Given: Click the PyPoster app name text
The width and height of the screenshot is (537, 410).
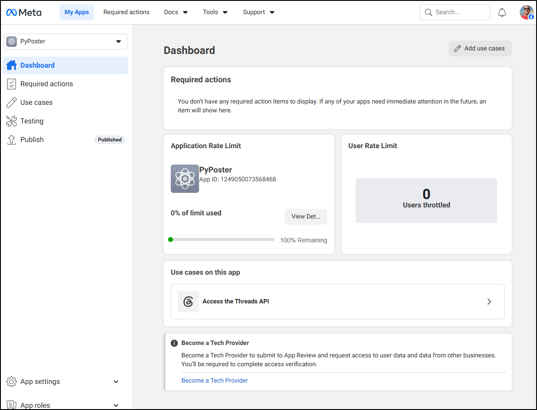Looking at the screenshot, I should [x=216, y=170].
